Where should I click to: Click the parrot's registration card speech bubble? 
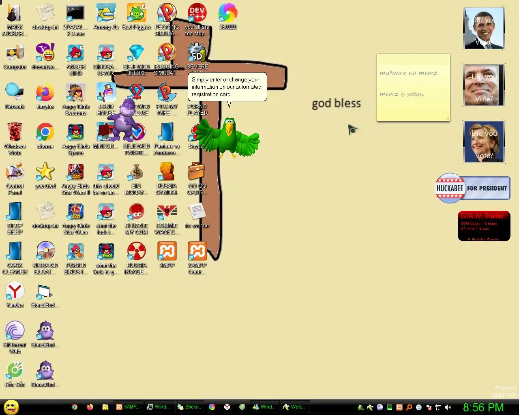click(x=227, y=87)
